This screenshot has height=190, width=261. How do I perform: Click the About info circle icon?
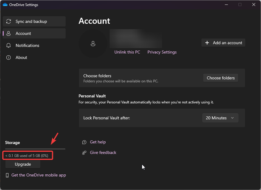[9, 57]
